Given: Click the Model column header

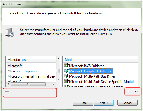Looking at the screenshot, I should point(101,59).
